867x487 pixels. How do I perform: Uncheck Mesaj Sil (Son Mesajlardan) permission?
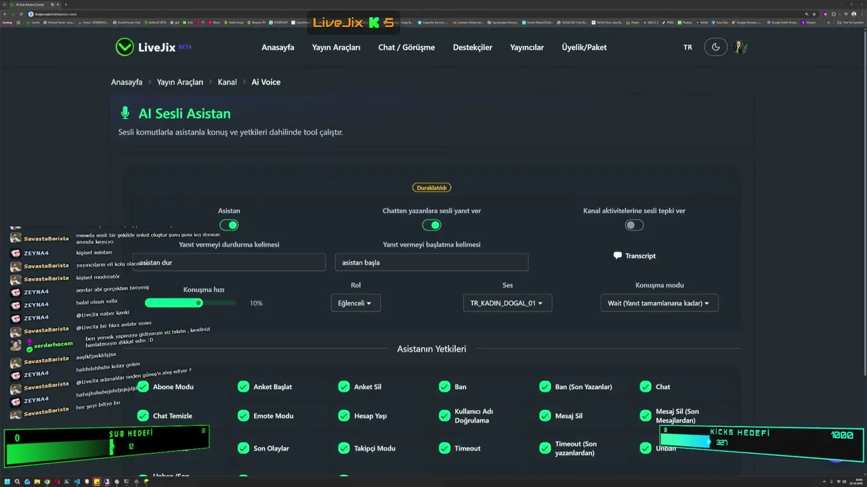pos(646,415)
